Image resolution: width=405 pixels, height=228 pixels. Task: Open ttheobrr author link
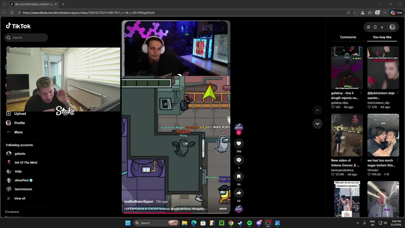click(373, 170)
